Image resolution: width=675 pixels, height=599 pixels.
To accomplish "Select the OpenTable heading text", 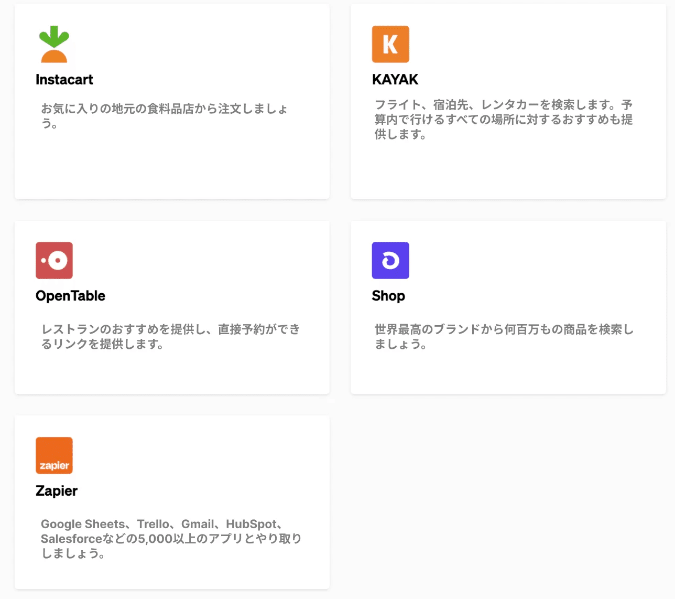I will click(x=70, y=296).
